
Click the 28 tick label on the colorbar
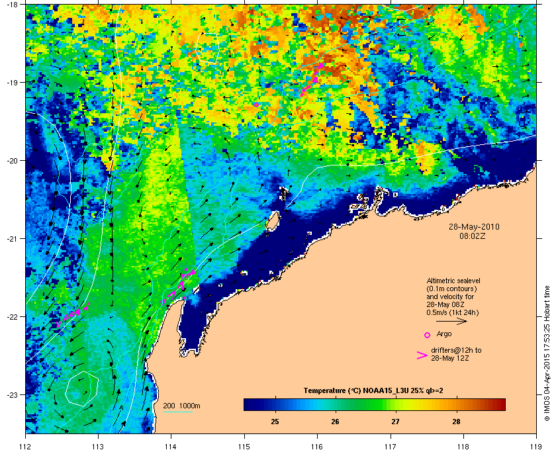(456, 422)
